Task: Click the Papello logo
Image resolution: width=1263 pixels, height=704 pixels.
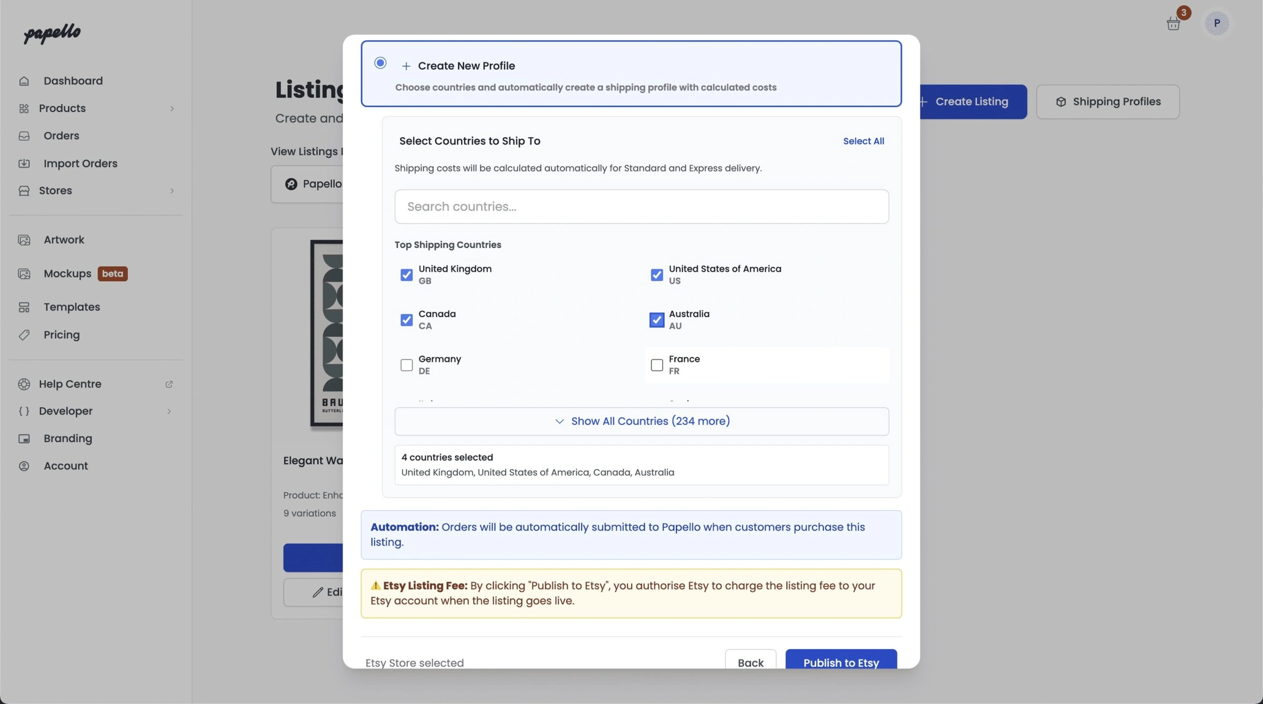Action: point(52,34)
